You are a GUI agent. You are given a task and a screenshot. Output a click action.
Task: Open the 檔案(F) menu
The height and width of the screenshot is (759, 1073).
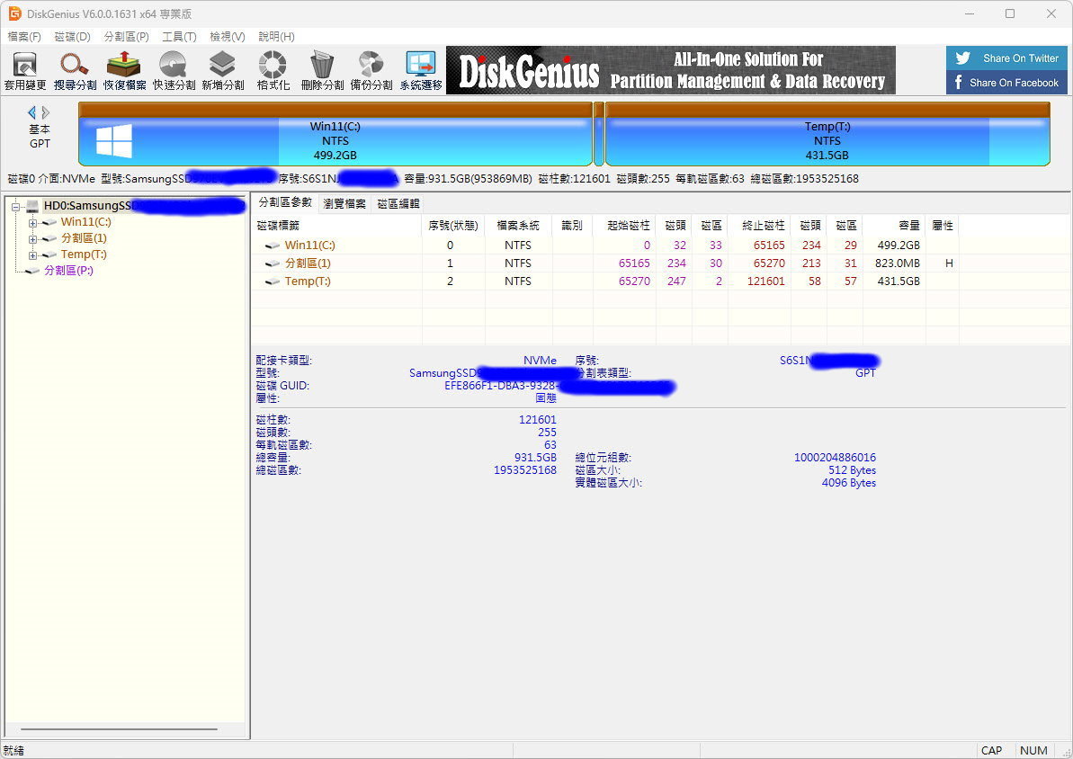pos(24,36)
